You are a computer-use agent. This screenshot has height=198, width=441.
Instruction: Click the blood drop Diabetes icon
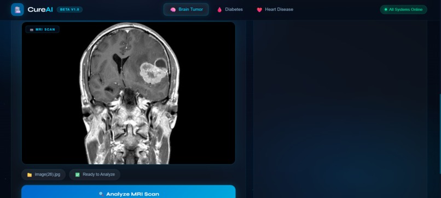click(219, 10)
